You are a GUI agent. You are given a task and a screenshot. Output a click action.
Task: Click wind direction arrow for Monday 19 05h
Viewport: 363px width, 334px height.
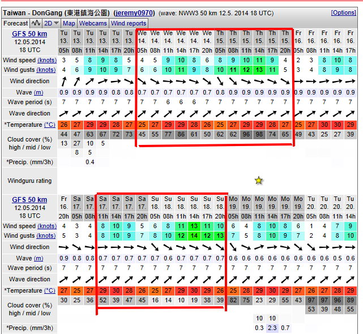pyautogui.click(x=233, y=247)
